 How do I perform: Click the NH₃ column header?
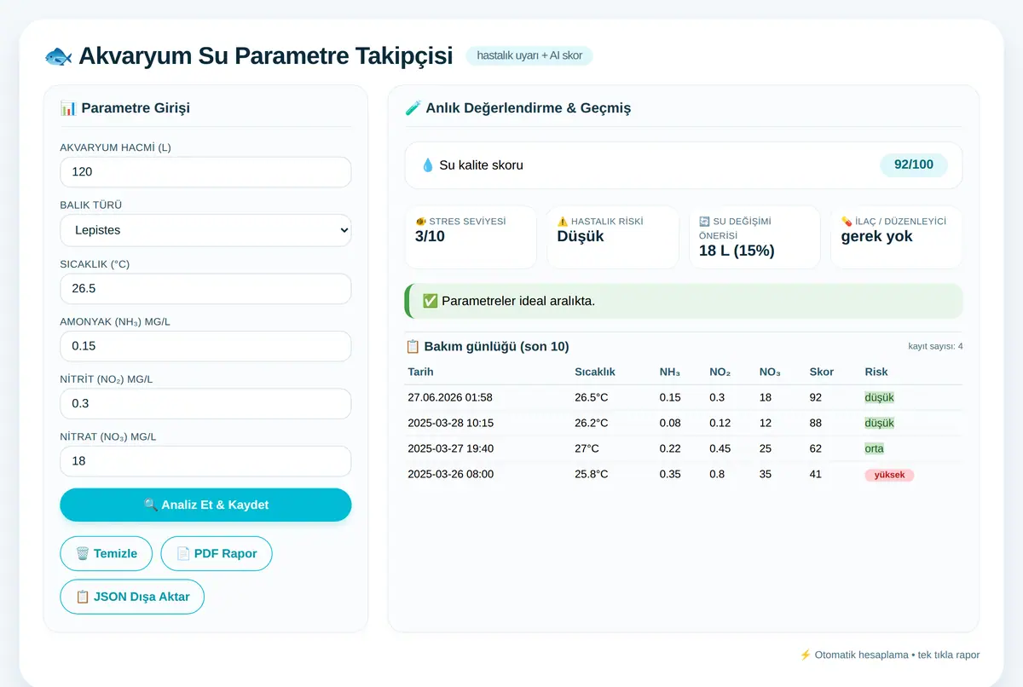pos(670,372)
